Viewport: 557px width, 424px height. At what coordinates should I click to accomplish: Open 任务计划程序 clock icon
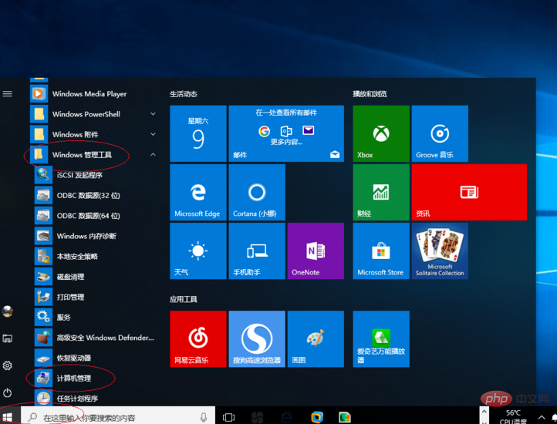pyautogui.click(x=43, y=398)
